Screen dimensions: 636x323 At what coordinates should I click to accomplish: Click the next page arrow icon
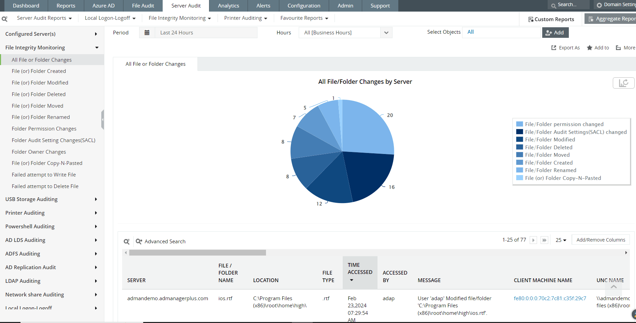click(533, 240)
